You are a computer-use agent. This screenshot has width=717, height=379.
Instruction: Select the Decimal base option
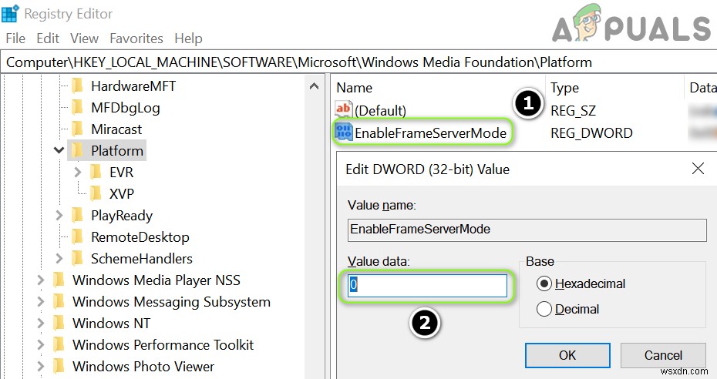544,309
